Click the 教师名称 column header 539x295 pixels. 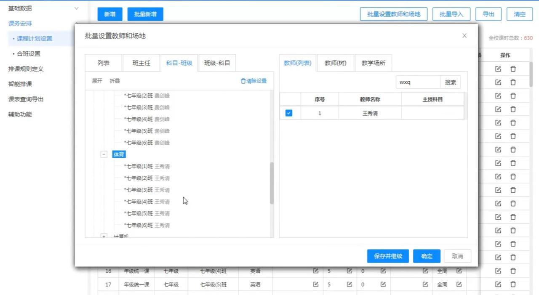click(370, 99)
